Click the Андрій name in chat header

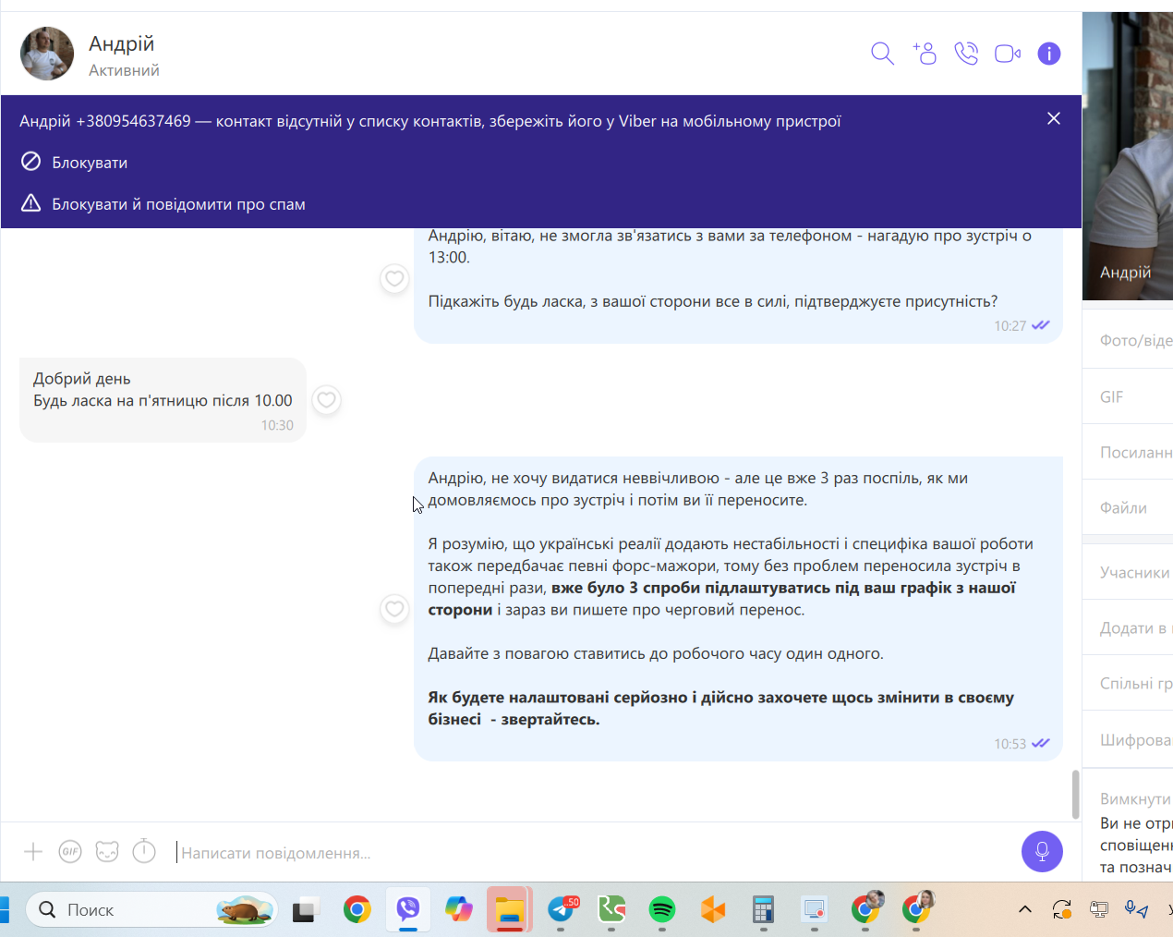[121, 43]
